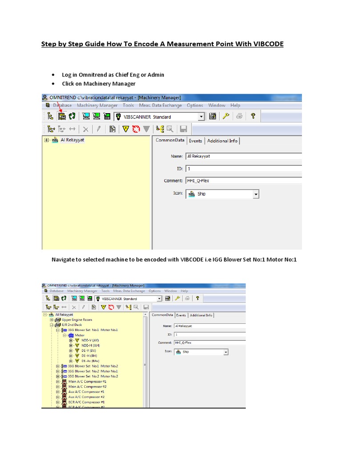This screenshot has width=342, height=456.
Task: Click the red circular arrows icon in lower screenshot
Action: point(111,307)
